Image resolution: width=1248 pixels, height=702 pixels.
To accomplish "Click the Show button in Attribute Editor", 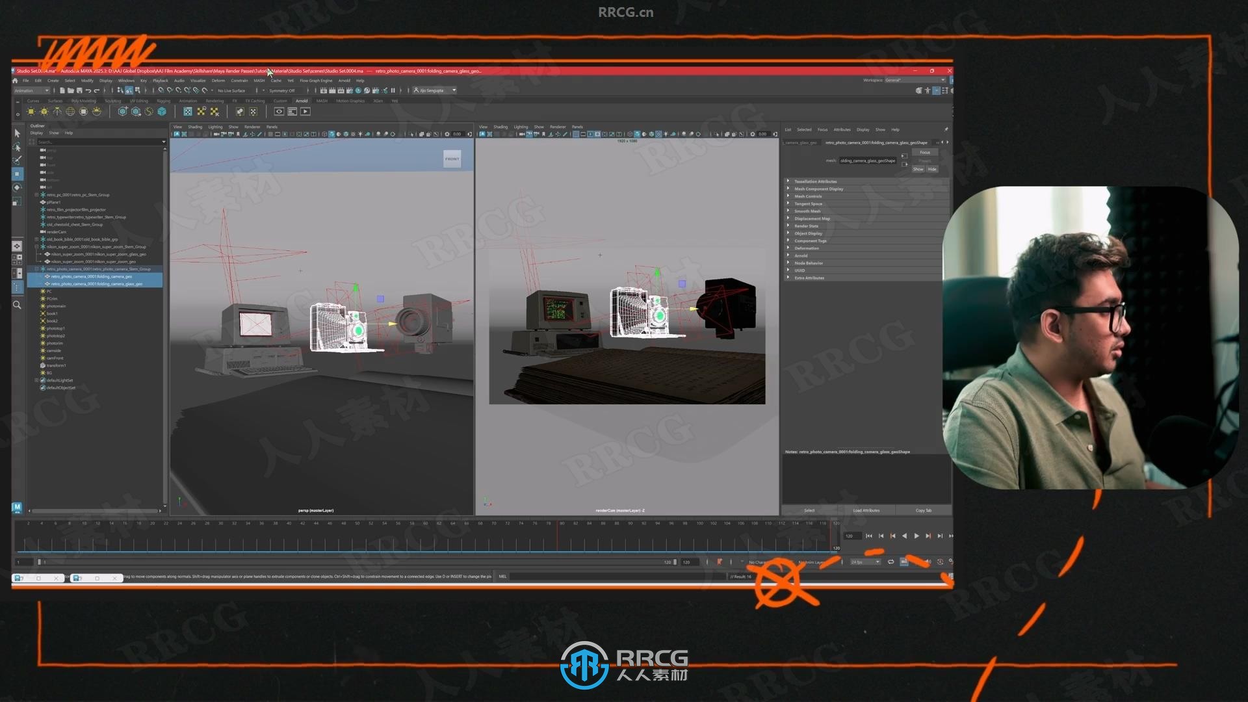I will (x=918, y=169).
